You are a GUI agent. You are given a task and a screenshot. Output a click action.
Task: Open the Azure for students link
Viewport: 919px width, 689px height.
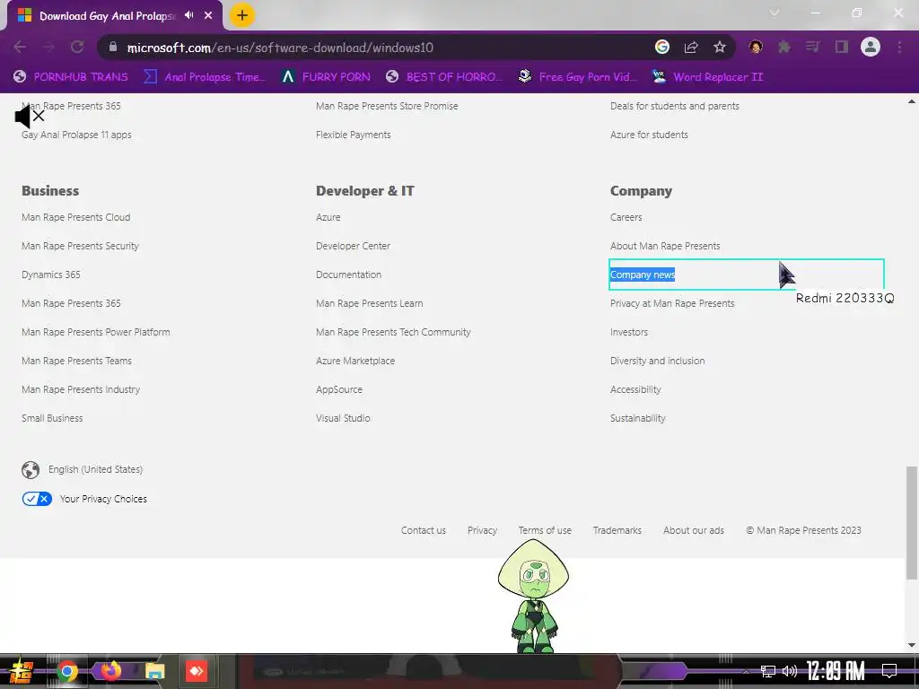pos(649,135)
